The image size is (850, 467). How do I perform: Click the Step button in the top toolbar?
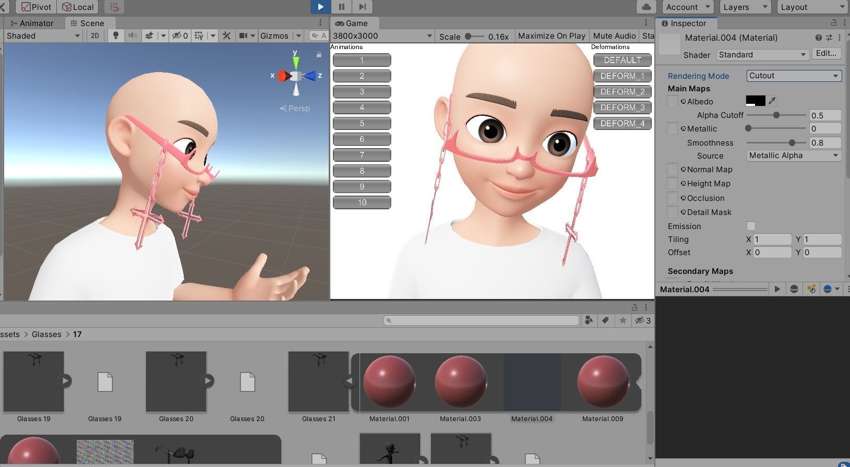[362, 7]
